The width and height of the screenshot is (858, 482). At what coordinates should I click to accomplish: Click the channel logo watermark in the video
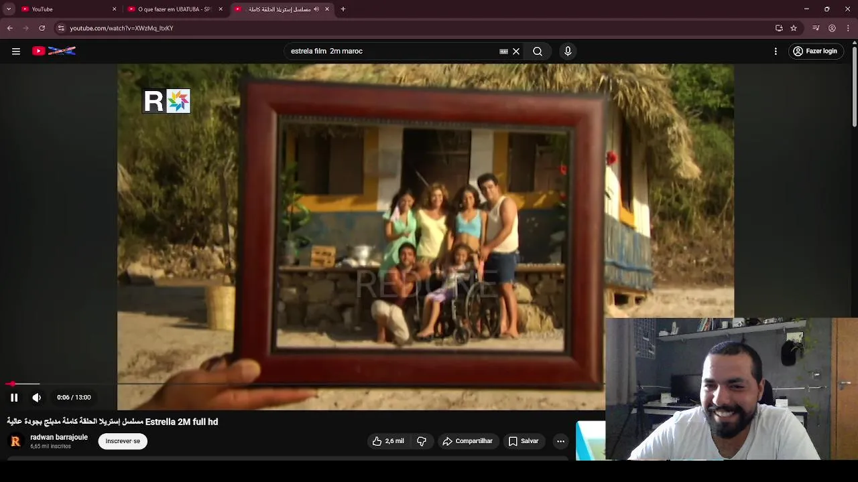coord(167,101)
